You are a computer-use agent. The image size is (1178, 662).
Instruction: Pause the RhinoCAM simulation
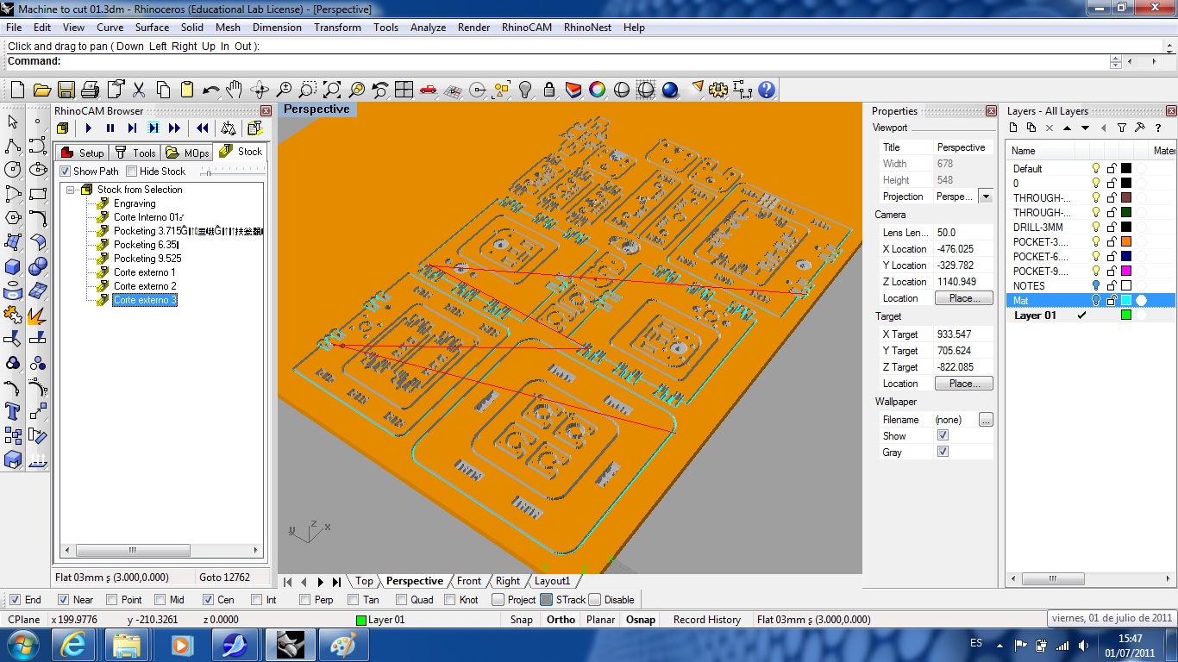110,128
